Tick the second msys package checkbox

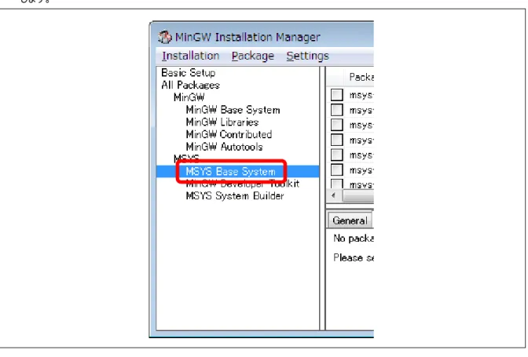(337, 110)
